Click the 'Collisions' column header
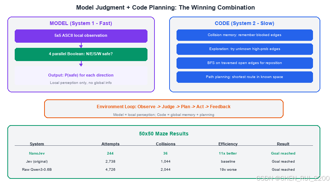Image resolution: width=331 pixels, height=184 pixels. 165,144
